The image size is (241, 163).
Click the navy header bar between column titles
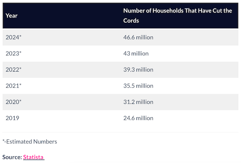point(69,16)
